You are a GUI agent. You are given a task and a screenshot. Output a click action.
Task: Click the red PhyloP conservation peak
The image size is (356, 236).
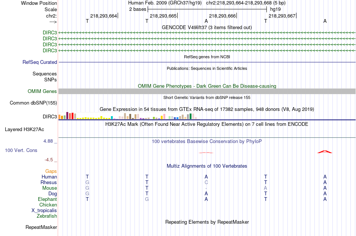click(x=325, y=152)
